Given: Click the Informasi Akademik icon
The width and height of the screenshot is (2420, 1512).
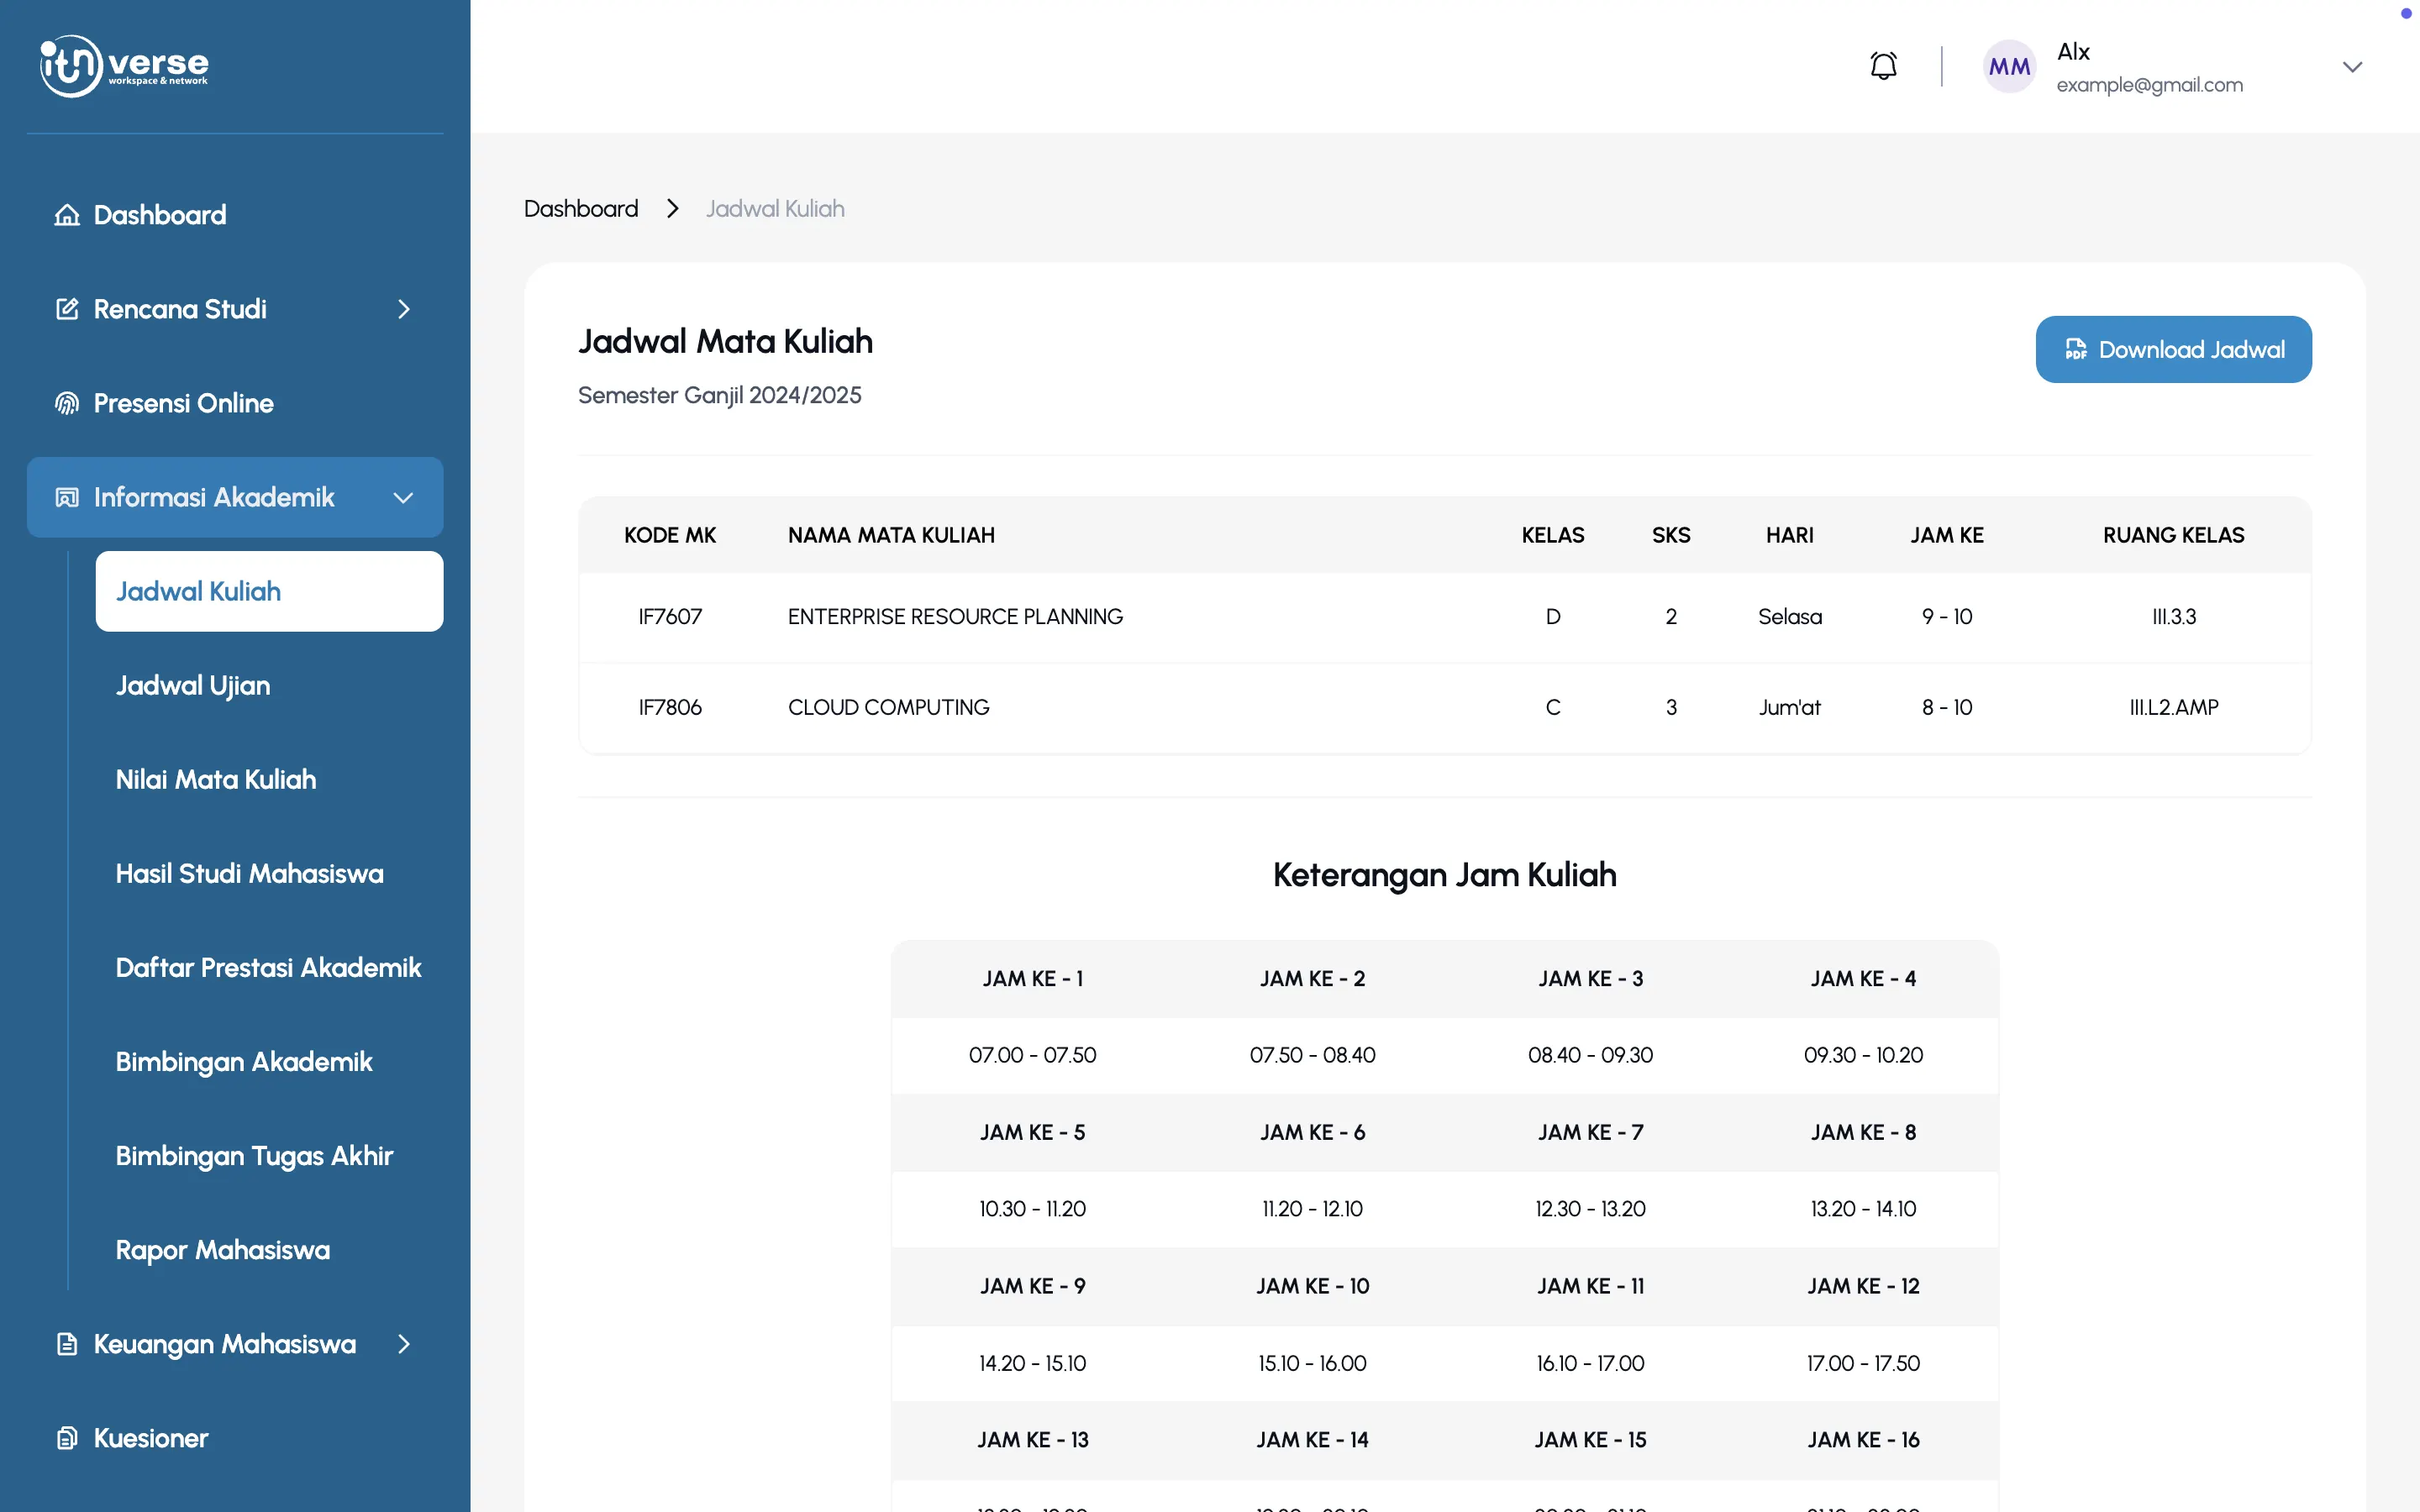Looking at the screenshot, I should pyautogui.click(x=67, y=497).
